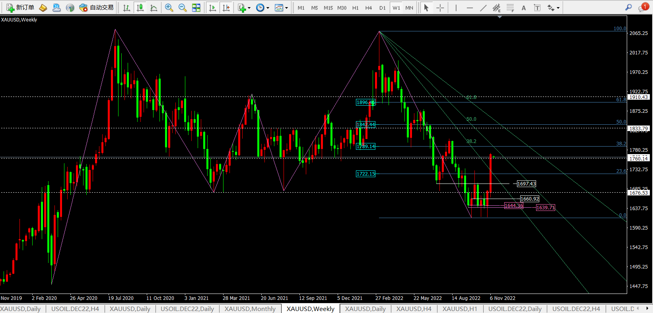Select the text (A) tool
Viewport: 653px width, 313px height.
click(524, 8)
